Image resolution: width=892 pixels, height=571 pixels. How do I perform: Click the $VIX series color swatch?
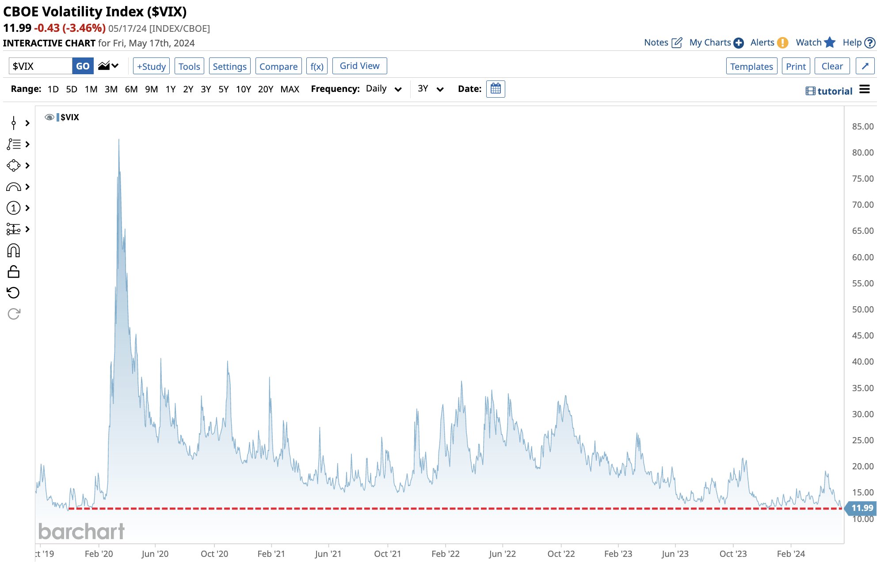point(58,117)
